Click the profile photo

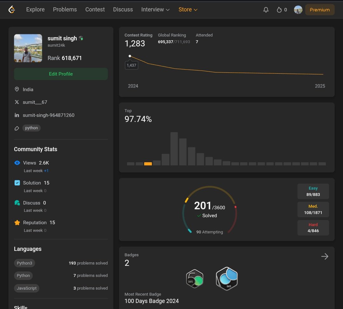(x=28, y=48)
